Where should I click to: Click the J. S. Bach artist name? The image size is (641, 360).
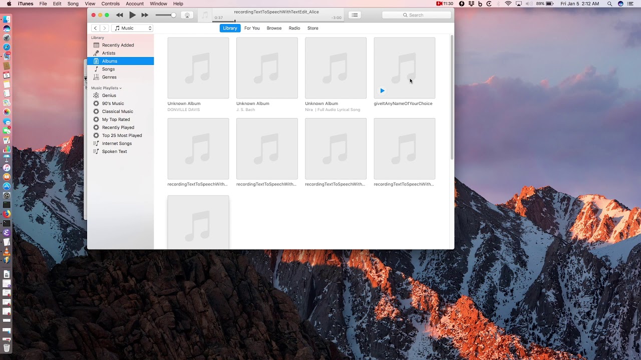245,109
